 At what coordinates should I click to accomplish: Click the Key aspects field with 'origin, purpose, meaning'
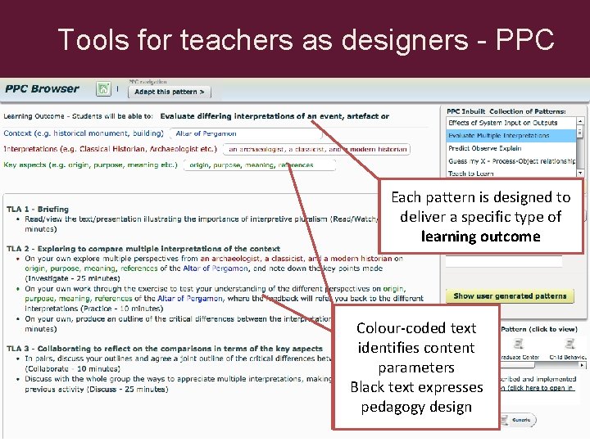click(259, 165)
